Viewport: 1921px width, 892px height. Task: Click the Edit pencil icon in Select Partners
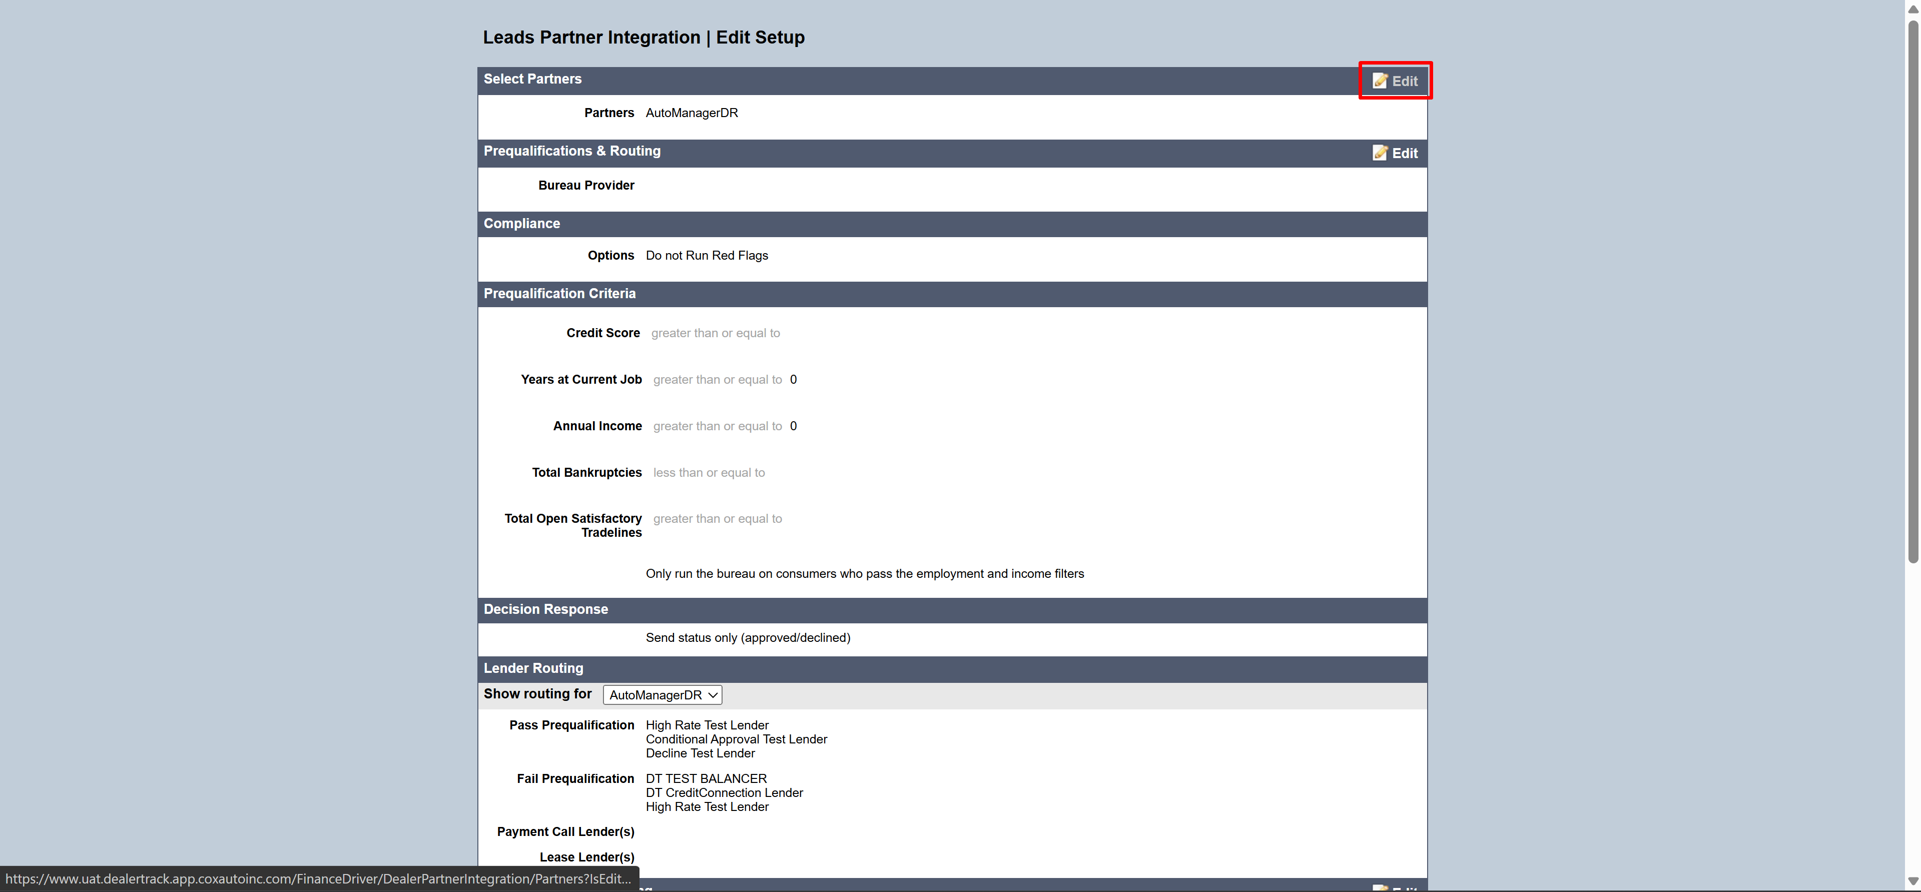1380,81
